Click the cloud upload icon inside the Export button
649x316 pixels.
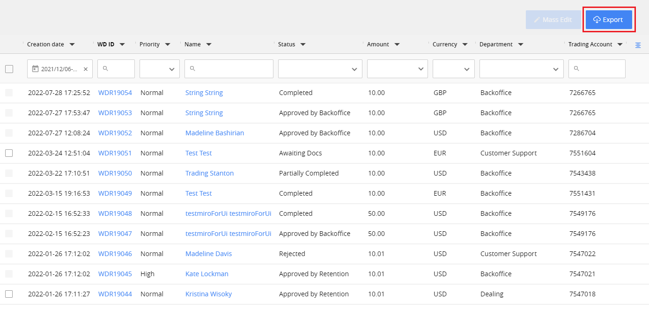coord(597,19)
